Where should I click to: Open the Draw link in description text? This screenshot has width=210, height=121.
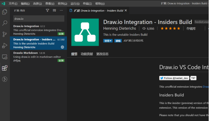(x=206, y=87)
